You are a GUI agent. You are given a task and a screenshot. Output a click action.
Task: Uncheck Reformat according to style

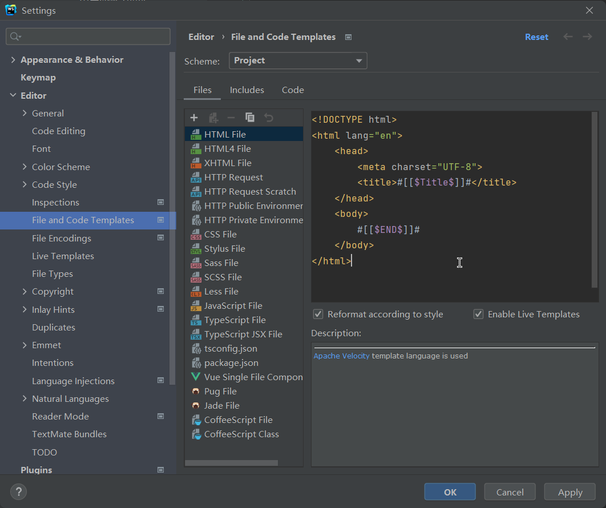(x=318, y=314)
